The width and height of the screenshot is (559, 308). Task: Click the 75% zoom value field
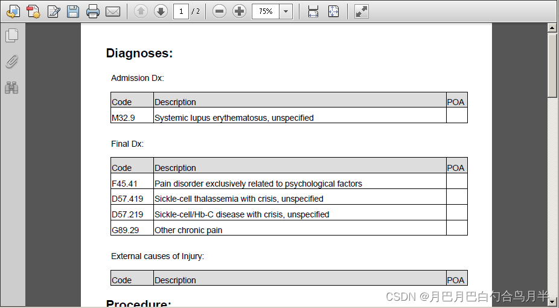tap(266, 11)
